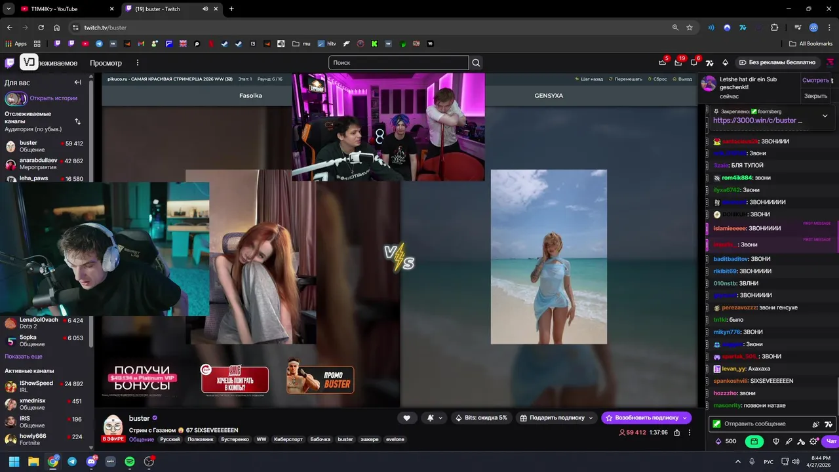Screen dimensions: 839x472
Task: Open Apps bookmark shortcut
Action: point(16,44)
